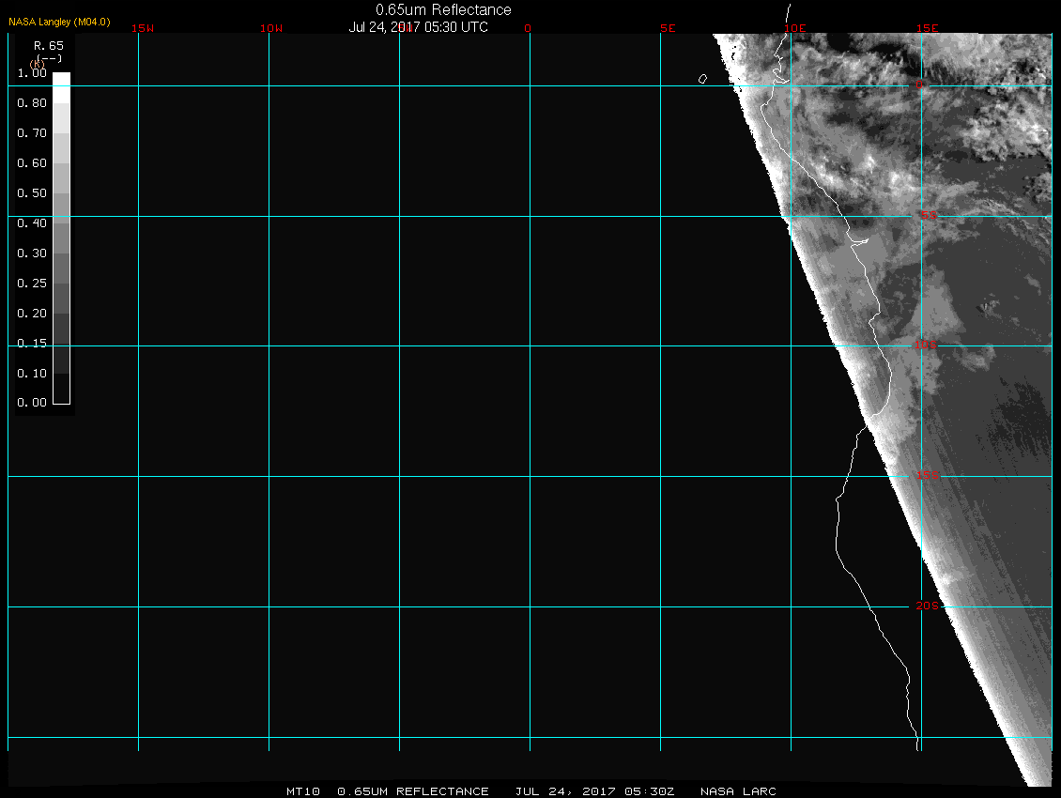Click the 5E longitude label
This screenshot has height=798, width=1061.
668,28
